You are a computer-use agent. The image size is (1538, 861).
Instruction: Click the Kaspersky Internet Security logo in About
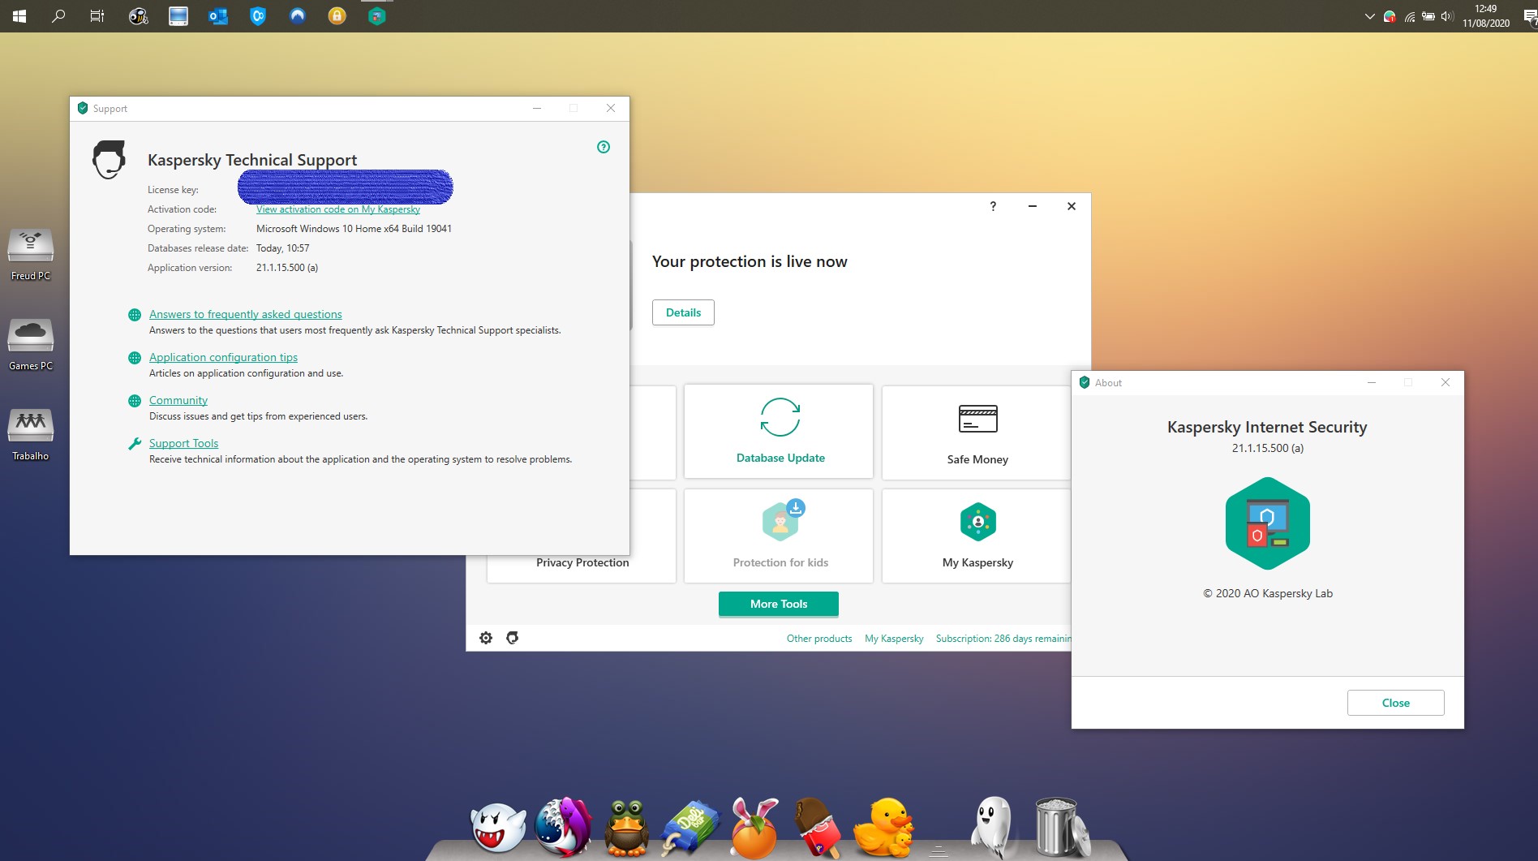point(1268,523)
